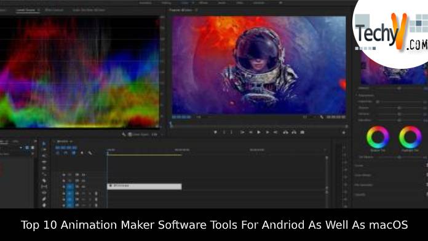
Task: Expand the Color Wheels section in Lumetri panel
Action: tap(362, 175)
